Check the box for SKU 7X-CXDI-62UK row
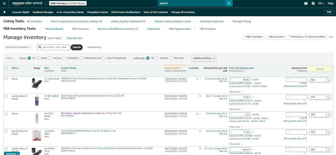336x155 pixels. [6, 79]
